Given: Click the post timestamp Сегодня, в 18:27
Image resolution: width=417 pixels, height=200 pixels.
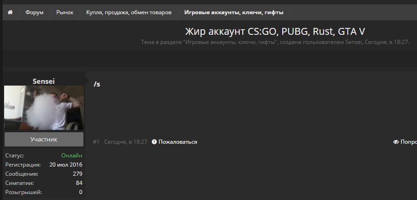Looking at the screenshot, I should [126, 142].
